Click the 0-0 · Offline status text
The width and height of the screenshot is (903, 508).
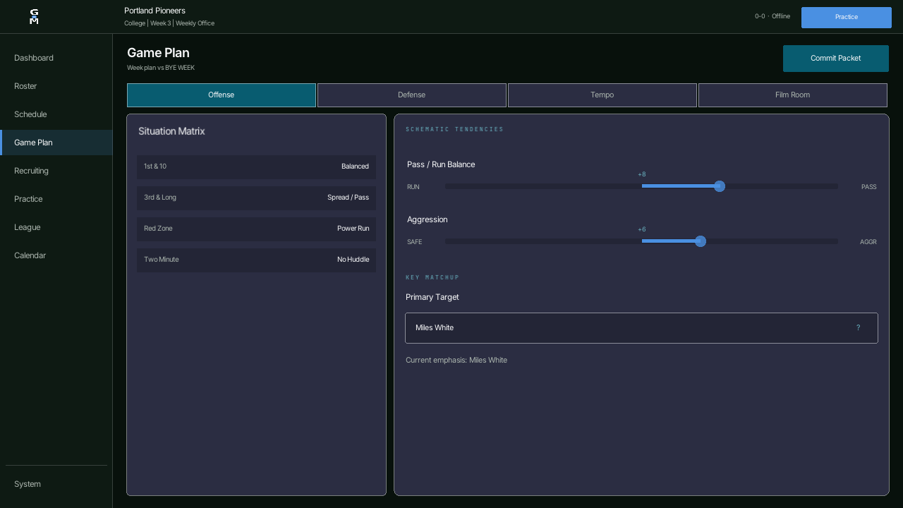[772, 16]
